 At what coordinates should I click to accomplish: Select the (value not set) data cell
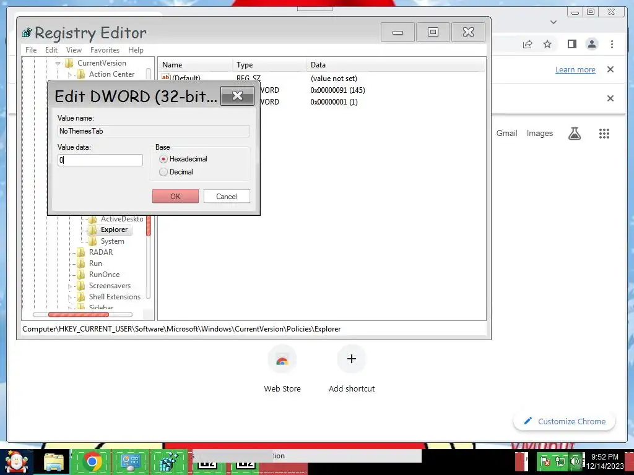334,79
